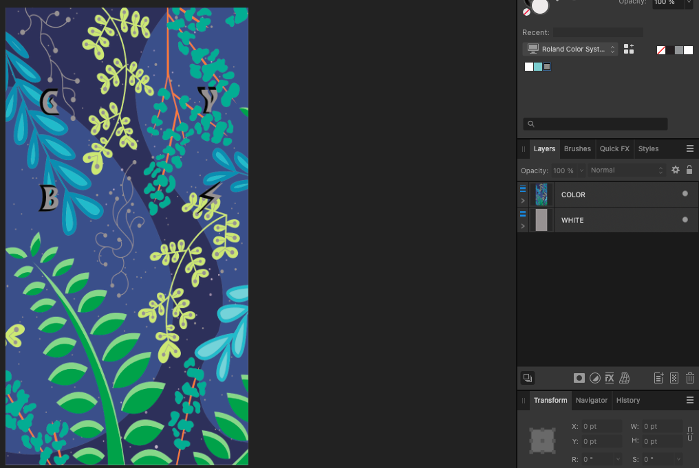Choose the None swatch beside the palette

click(x=661, y=50)
